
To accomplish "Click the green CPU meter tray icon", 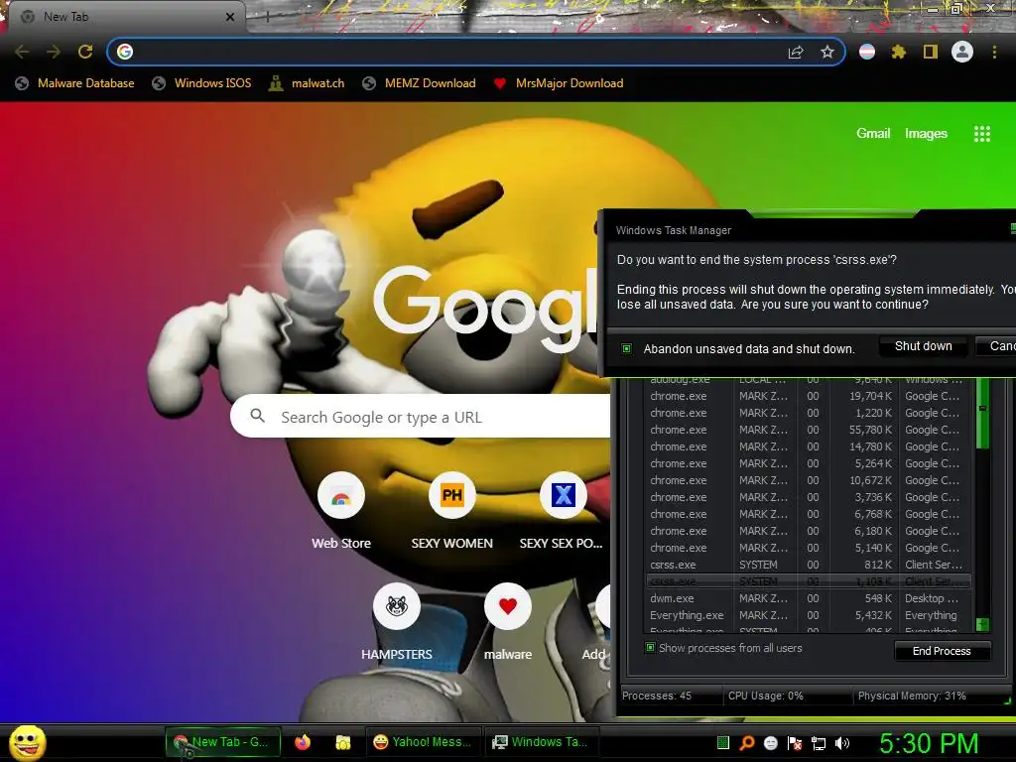I will [723, 742].
